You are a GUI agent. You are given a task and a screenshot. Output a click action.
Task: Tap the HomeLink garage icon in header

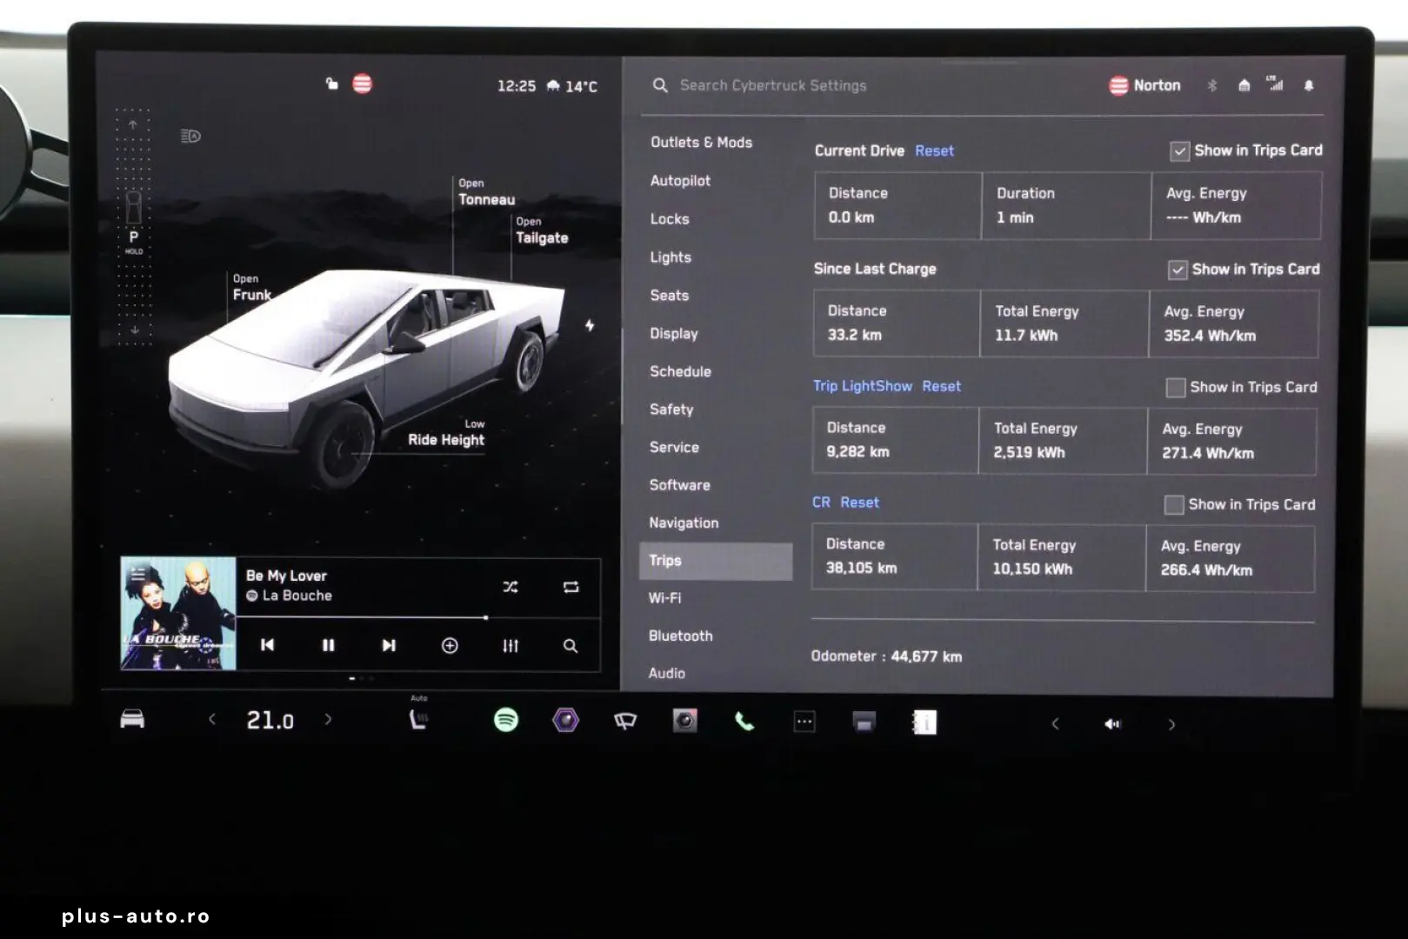tap(1245, 85)
